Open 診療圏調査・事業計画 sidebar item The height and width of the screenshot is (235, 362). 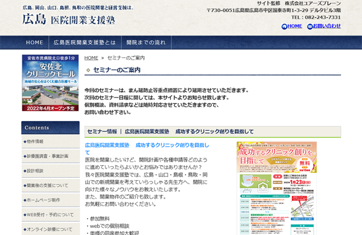tap(51, 156)
